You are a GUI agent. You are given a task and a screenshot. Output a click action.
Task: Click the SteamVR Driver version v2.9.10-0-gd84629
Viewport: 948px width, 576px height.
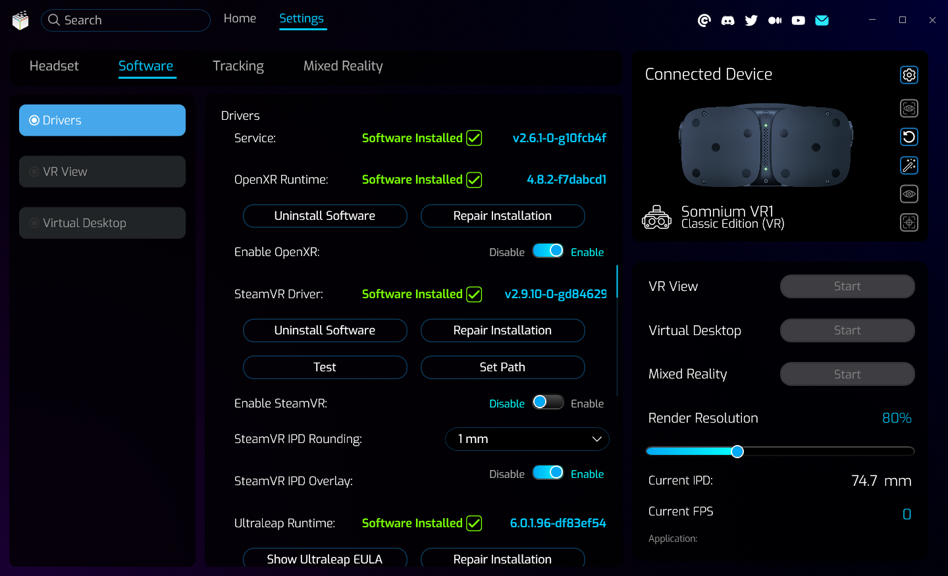(x=556, y=294)
